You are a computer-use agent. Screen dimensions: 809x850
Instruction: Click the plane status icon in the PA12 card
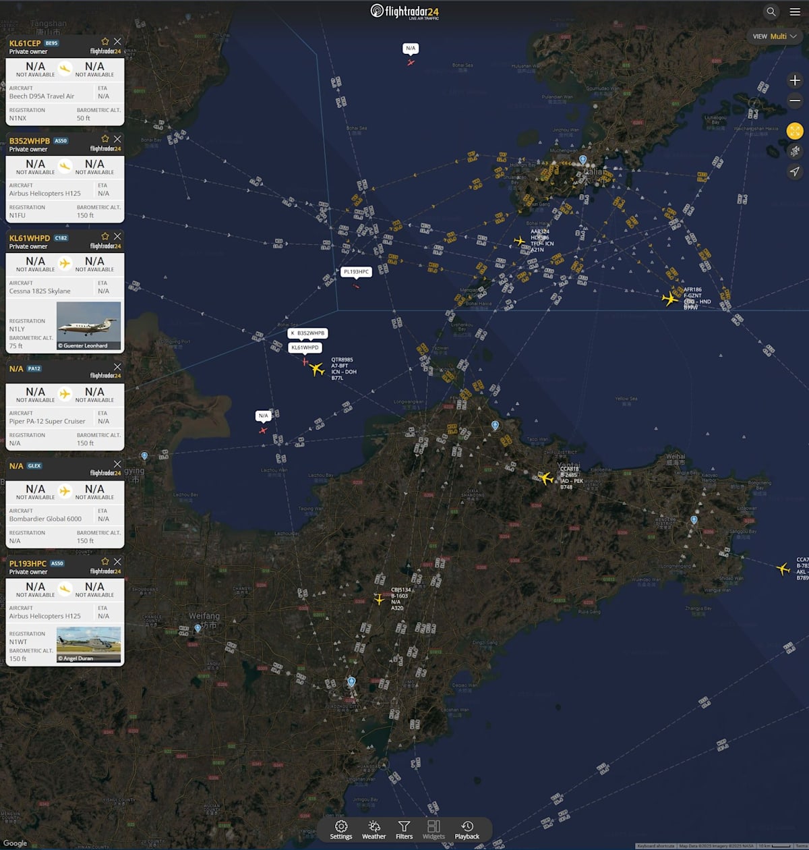click(x=65, y=394)
